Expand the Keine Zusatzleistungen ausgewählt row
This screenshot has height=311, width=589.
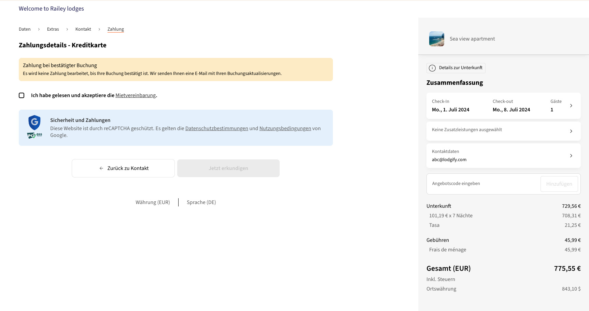pyautogui.click(x=571, y=131)
